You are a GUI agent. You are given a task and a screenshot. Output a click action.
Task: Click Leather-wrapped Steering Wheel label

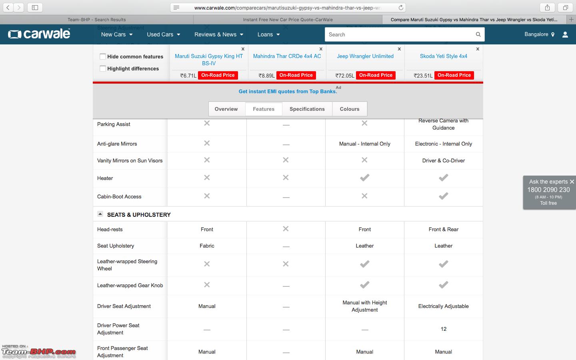tap(127, 265)
